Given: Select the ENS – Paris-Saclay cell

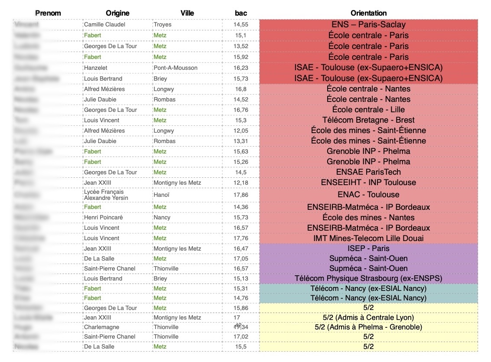Looking at the screenshot, I should point(368,24).
